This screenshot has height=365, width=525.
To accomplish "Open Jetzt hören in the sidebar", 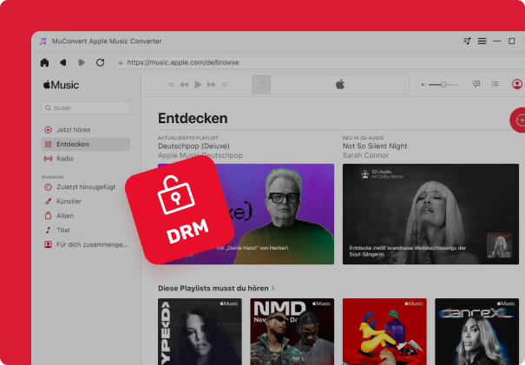I will [86, 130].
